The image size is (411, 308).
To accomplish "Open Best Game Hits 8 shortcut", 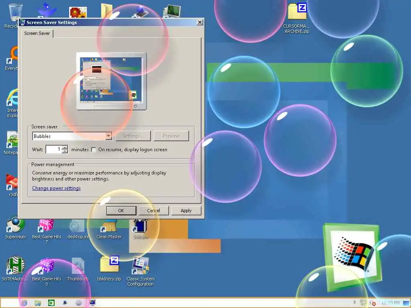I will (47, 271).
